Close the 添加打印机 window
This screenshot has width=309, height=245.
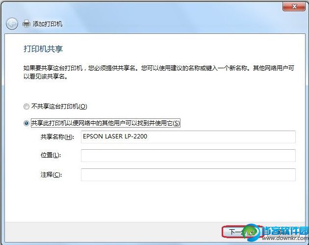click(x=294, y=7)
